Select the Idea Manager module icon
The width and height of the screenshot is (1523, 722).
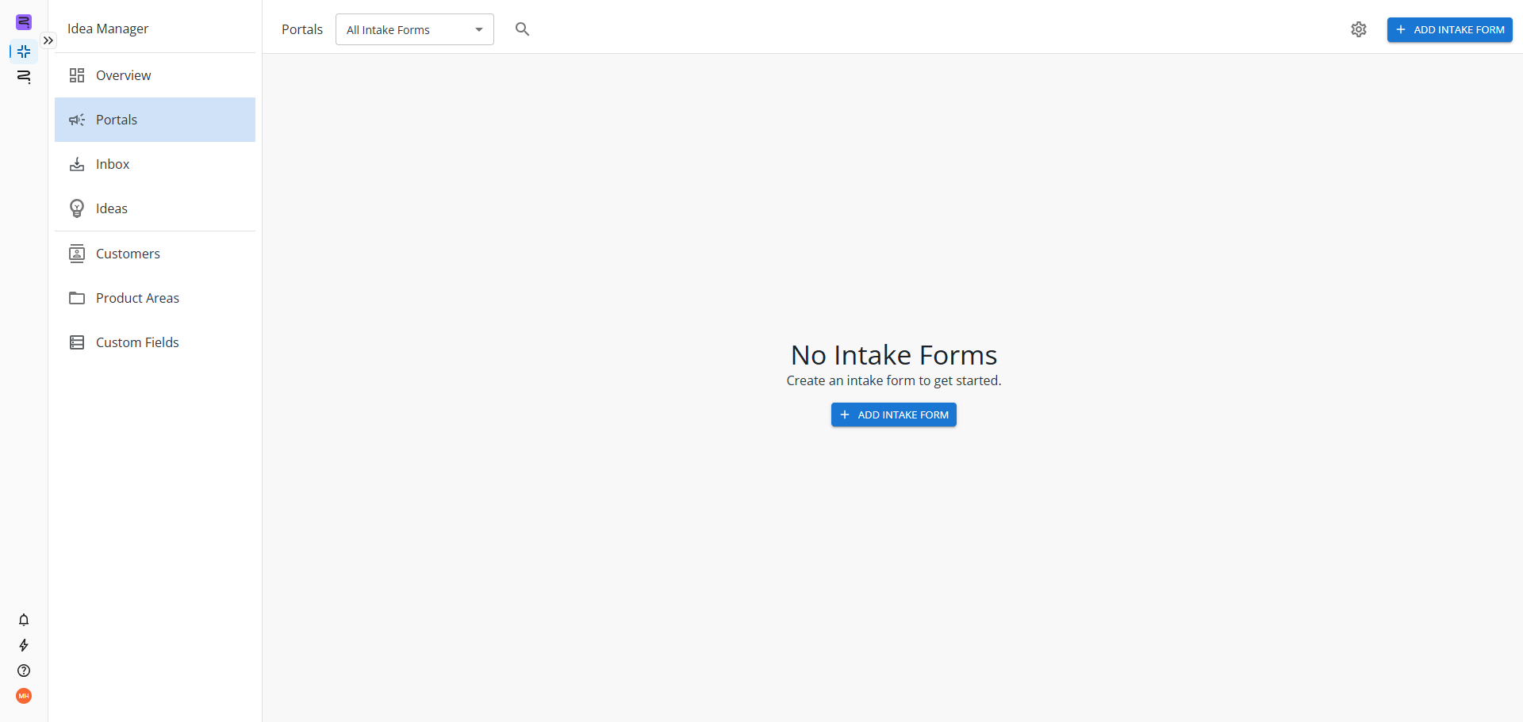(24, 52)
